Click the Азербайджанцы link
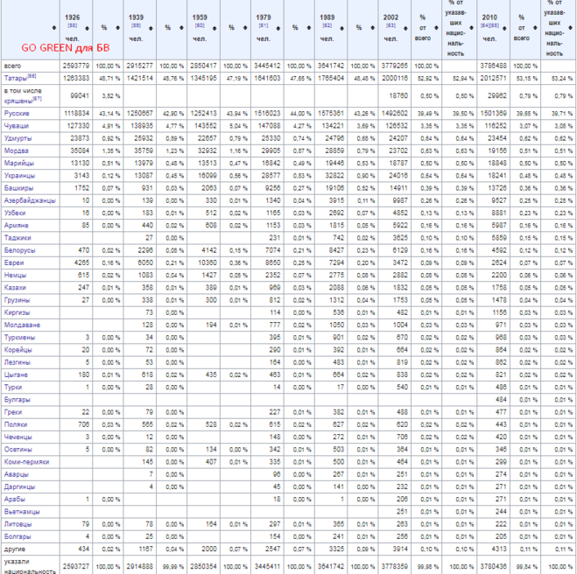 click(30, 200)
